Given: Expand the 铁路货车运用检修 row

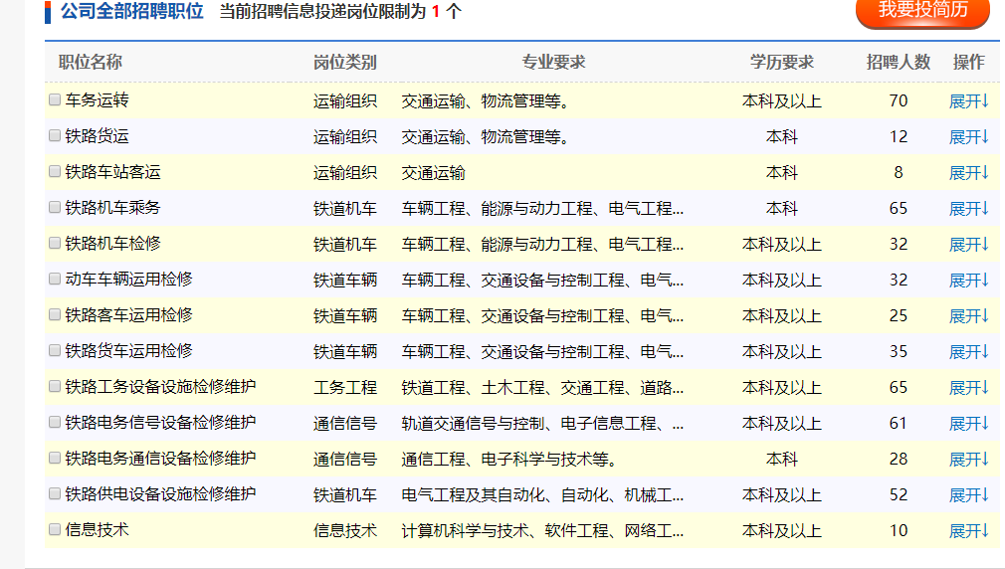Looking at the screenshot, I should (968, 352).
